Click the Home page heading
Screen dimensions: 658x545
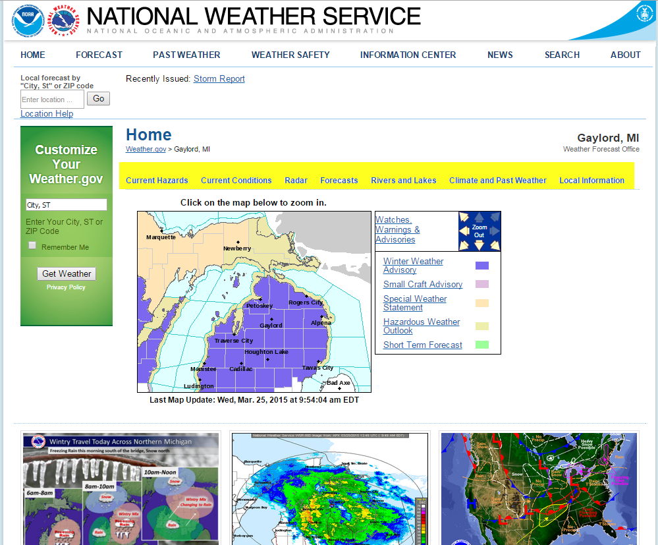coord(149,135)
